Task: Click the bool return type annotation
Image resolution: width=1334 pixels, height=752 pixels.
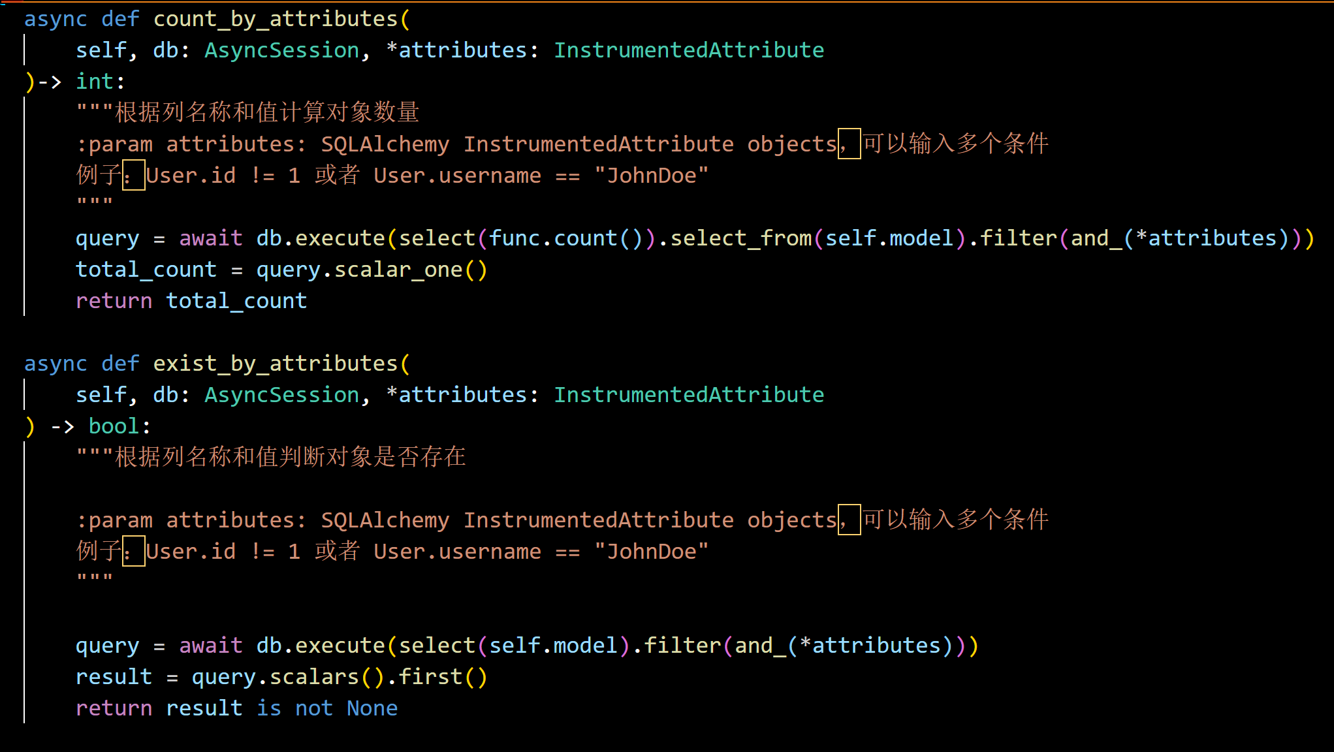Action: pyautogui.click(x=114, y=426)
